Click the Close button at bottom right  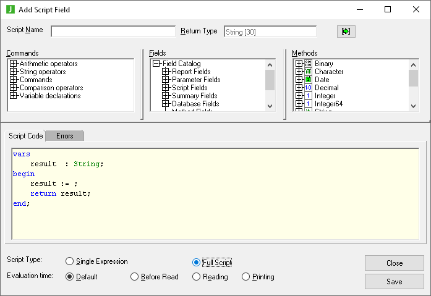pos(394,263)
